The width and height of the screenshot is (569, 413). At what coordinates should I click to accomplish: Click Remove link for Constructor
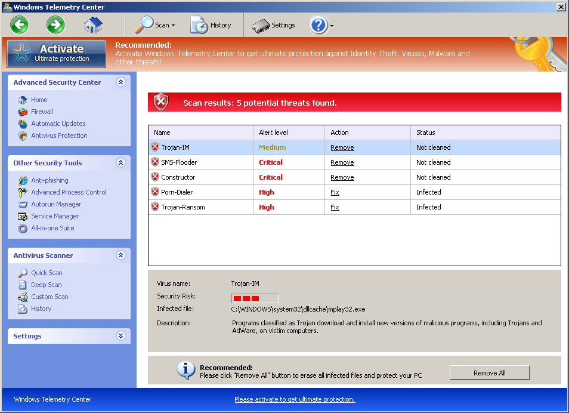342,177
